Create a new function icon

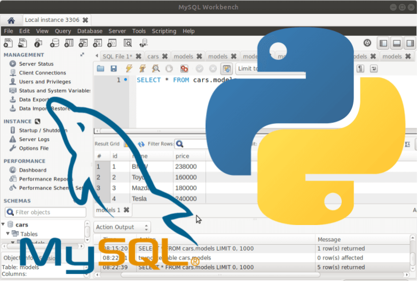tap(112, 43)
